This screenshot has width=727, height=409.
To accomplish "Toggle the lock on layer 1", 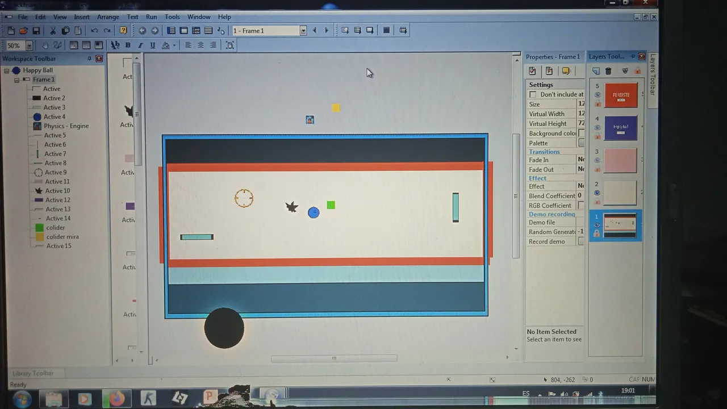I will pos(597,233).
